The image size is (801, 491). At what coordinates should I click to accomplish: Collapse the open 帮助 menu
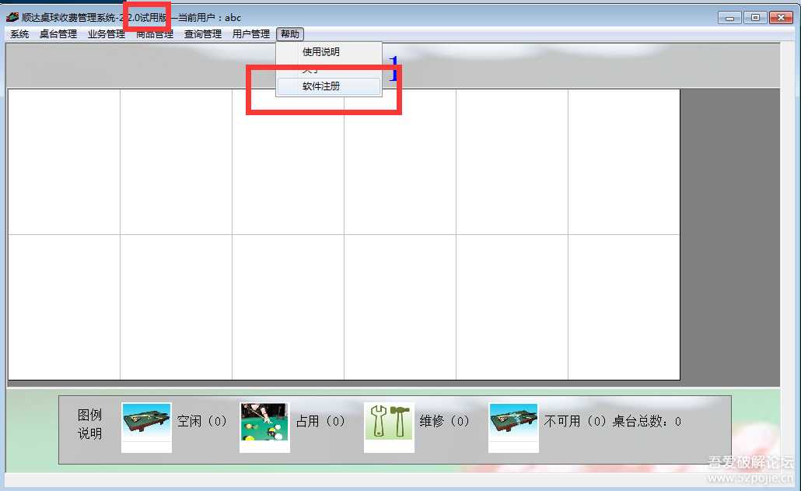[290, 34]
